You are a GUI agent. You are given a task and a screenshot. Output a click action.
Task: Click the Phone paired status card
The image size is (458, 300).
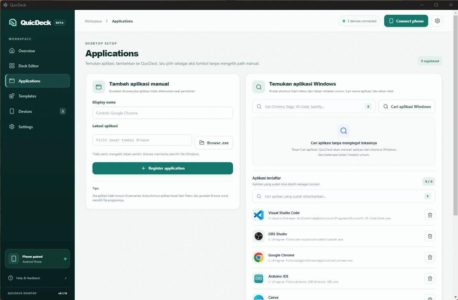(x=38, y=259)
